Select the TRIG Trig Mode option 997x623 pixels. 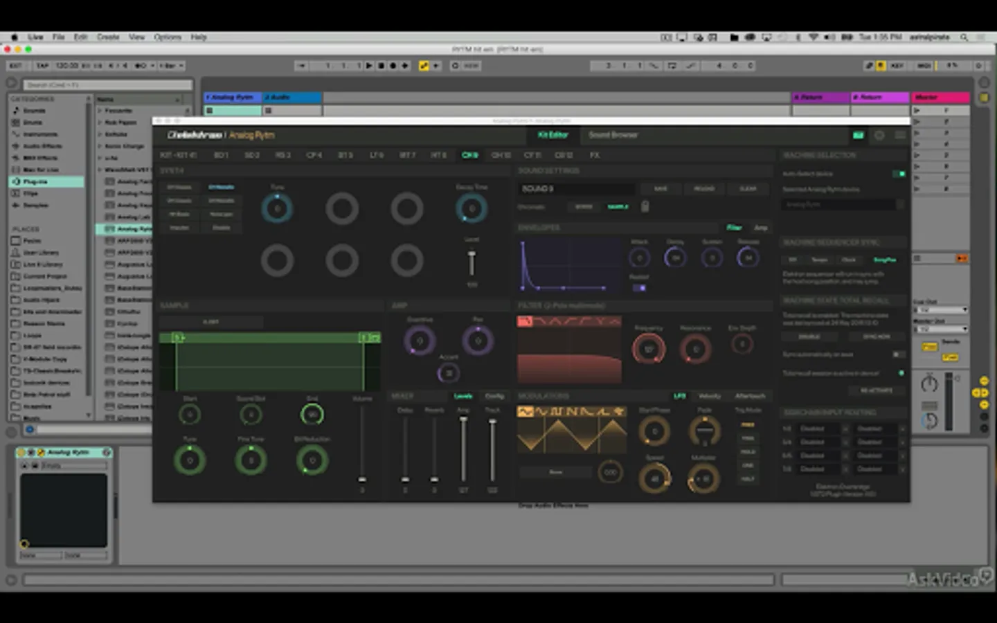pos(748,438)
